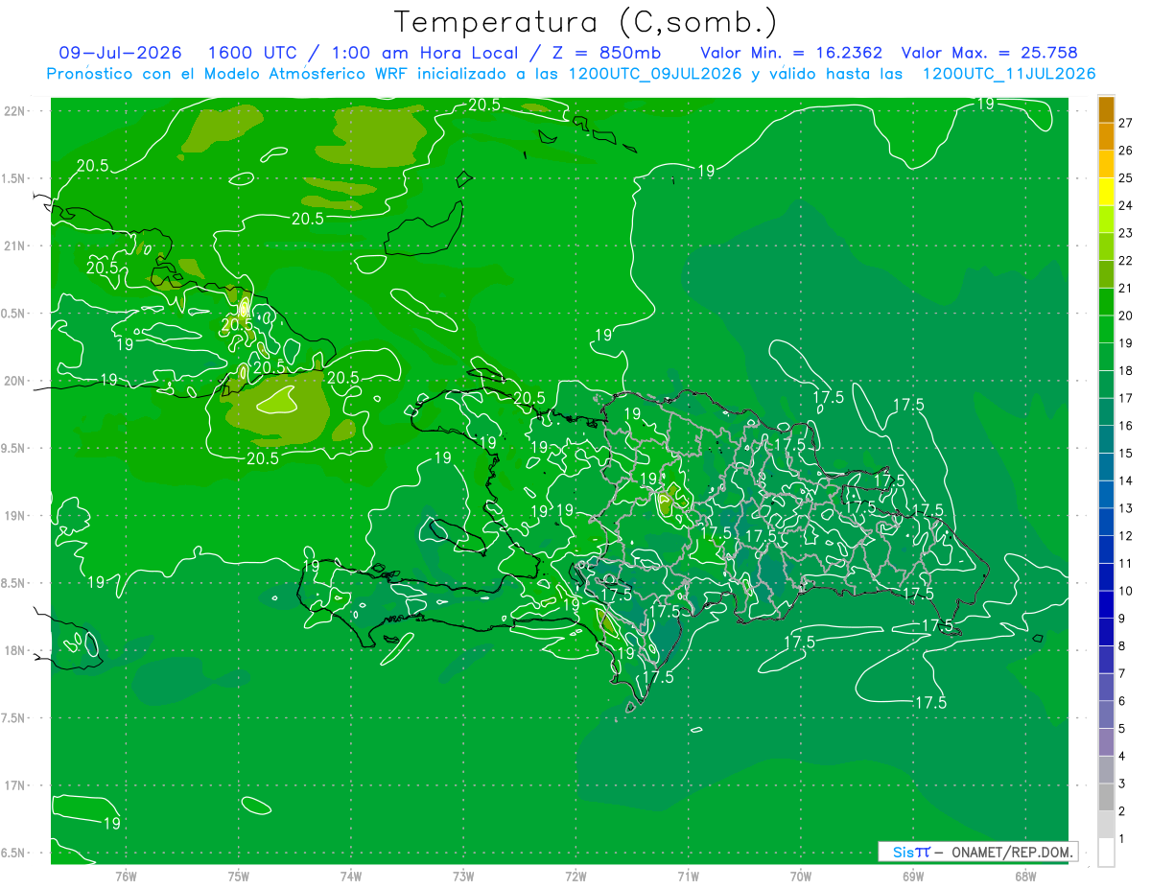Click the '2' value on the color legend
This screenshot has height=889, width=1151.
tap(1123, 811)
